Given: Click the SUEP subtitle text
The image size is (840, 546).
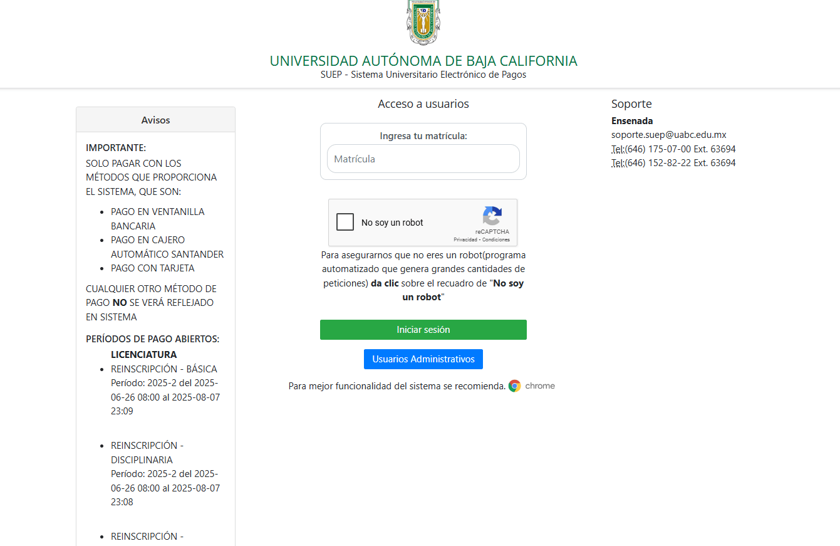Looking at the screenshot, I should [423, 74].
